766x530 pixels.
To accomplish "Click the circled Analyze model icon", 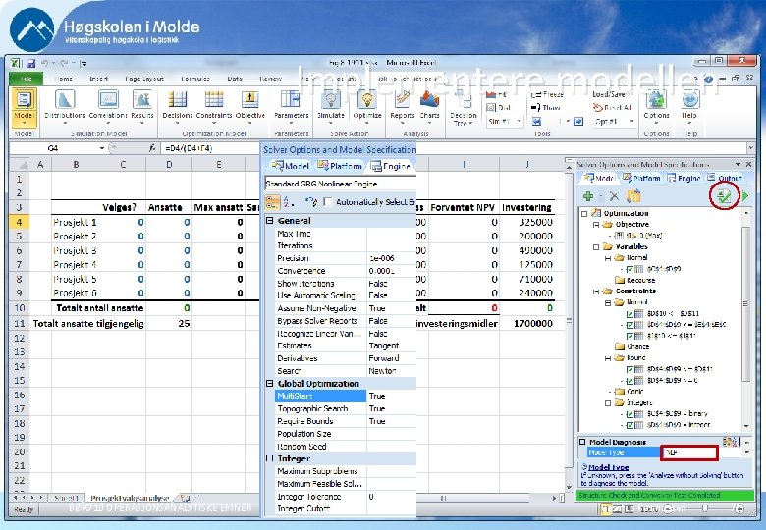I will [x=725, y=196].
